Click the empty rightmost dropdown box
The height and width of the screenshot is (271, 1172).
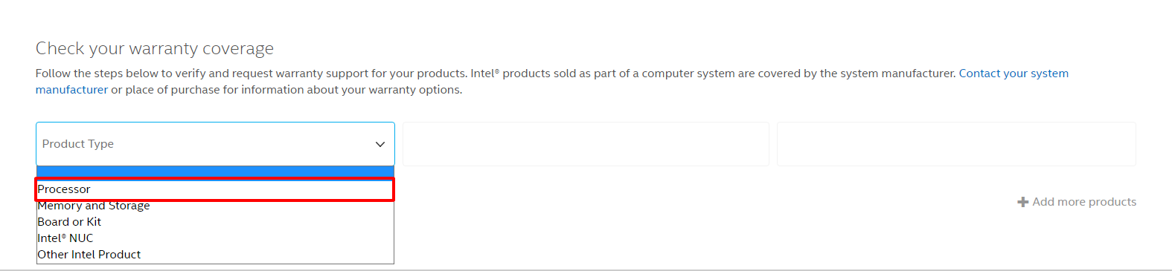[956, 144]
